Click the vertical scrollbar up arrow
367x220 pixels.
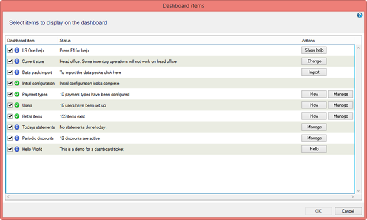pos(358,48)
